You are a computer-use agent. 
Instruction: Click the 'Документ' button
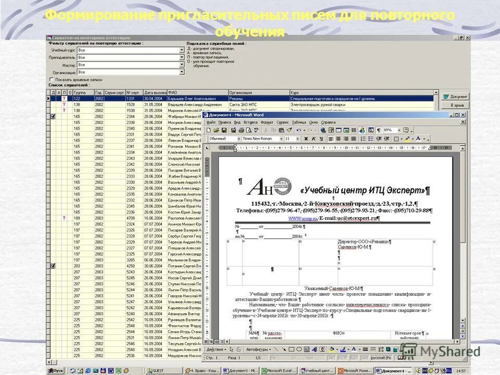tap(455, 96)
